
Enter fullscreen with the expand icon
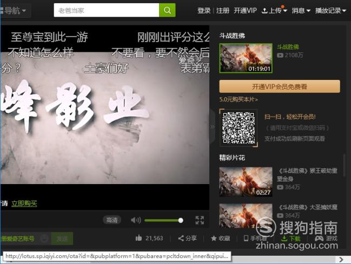[200, 220]
